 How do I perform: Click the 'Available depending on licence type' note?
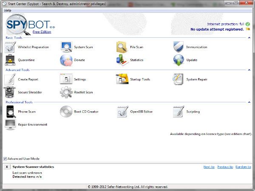[x=211, y=134]
